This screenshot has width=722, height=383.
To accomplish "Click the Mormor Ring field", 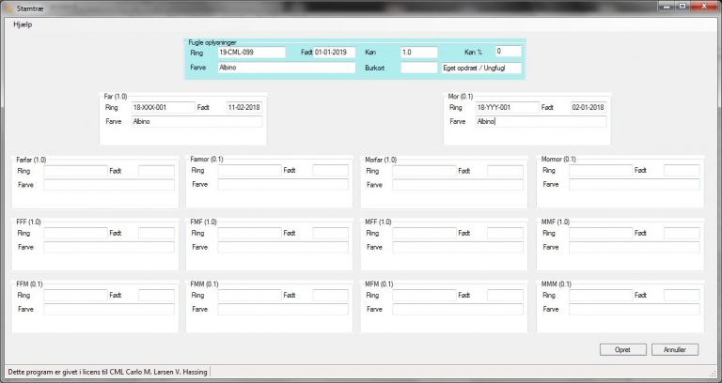I will 601,171.
